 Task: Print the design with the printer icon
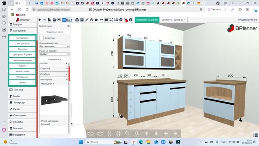click(77, 20)
